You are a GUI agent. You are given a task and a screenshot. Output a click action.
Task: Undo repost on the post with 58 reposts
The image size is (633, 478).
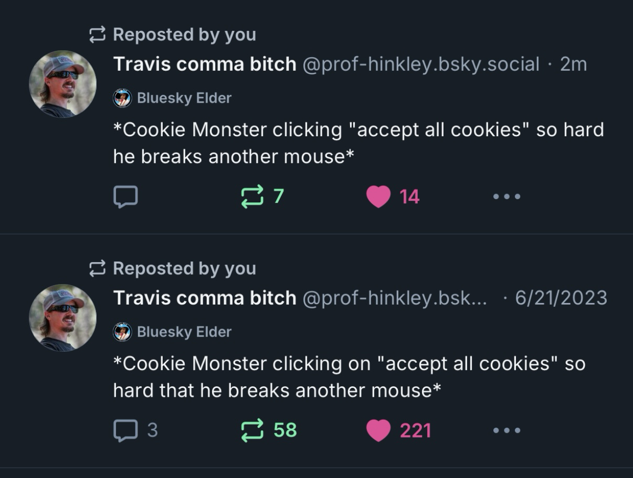[252, 430]
